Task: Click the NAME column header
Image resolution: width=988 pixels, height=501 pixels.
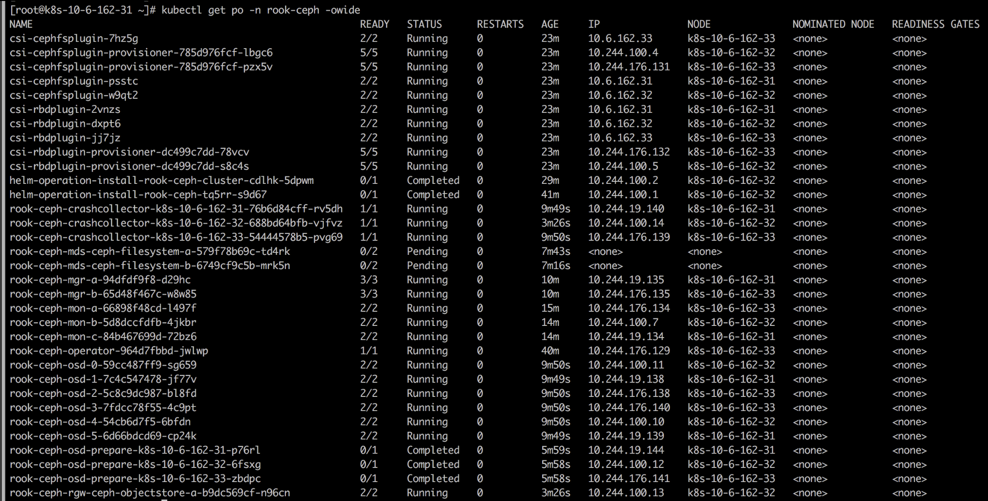Action: [x=21, y=24]
